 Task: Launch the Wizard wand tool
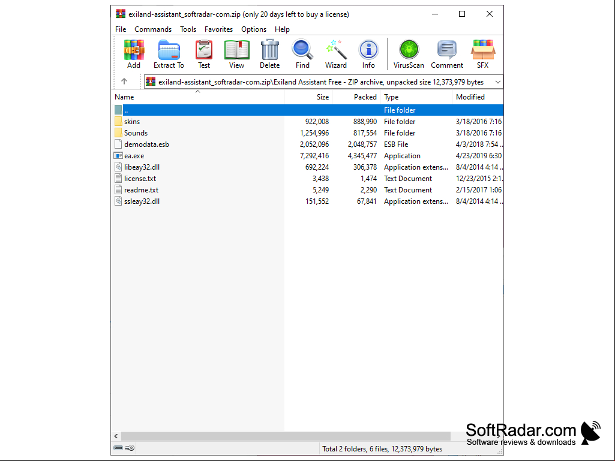pos(336,50)
